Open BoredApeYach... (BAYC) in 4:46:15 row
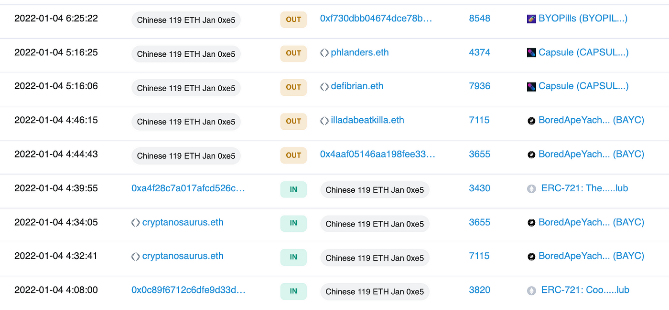 591,120
